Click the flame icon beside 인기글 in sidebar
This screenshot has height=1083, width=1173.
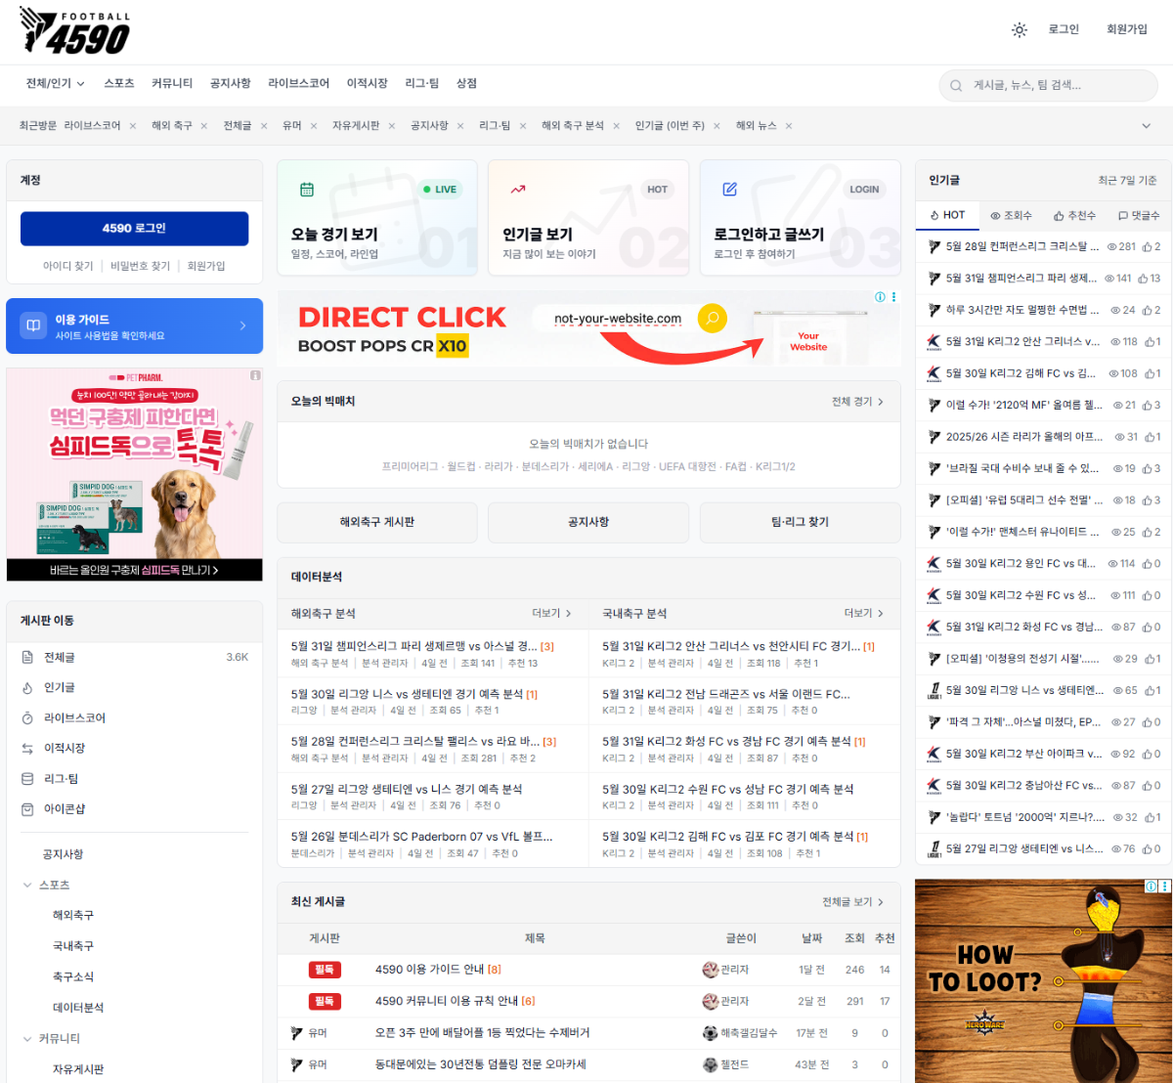click(27, 688)
